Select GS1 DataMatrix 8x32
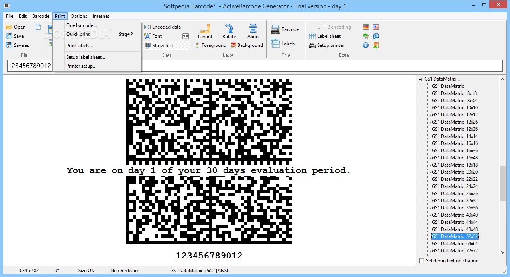 pos(454,101)
